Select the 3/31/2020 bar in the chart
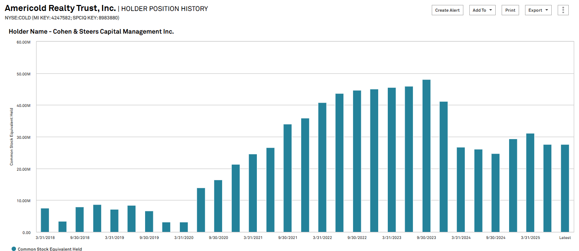579x251 pixels. (x=184, y=227)
